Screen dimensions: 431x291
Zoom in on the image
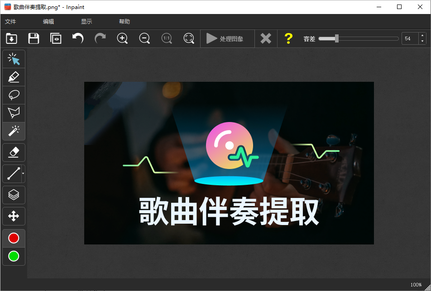[x=122, y=38]
